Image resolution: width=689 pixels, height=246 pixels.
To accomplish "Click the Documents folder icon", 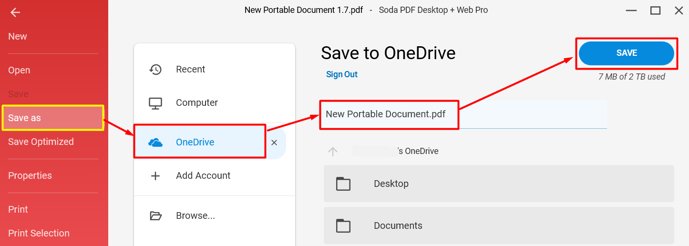I will pyautogui.click(x=343, y=225).
